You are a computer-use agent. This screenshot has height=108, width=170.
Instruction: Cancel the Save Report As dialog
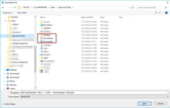[x=160, y=104]
